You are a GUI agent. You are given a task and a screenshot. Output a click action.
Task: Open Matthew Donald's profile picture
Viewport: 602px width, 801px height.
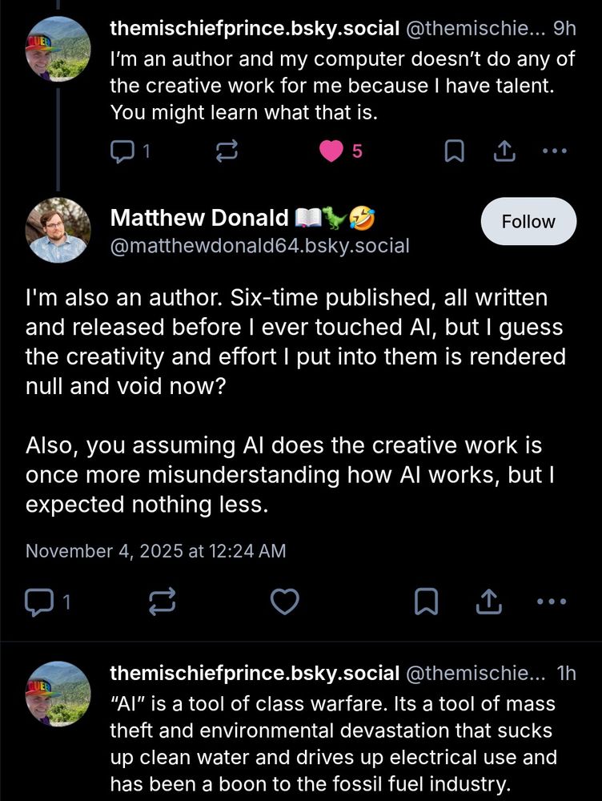click(x=58, y=231)
